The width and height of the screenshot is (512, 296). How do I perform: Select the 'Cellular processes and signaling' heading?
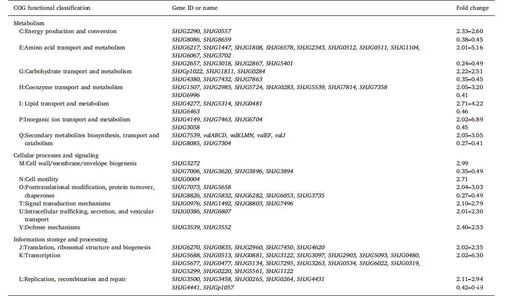tap(56, 155)
